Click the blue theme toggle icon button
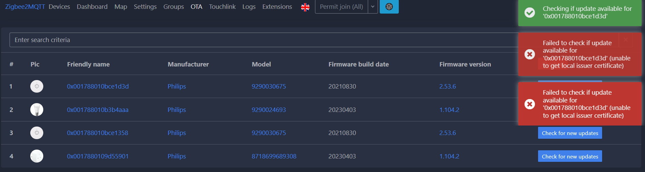 [389, 6]
